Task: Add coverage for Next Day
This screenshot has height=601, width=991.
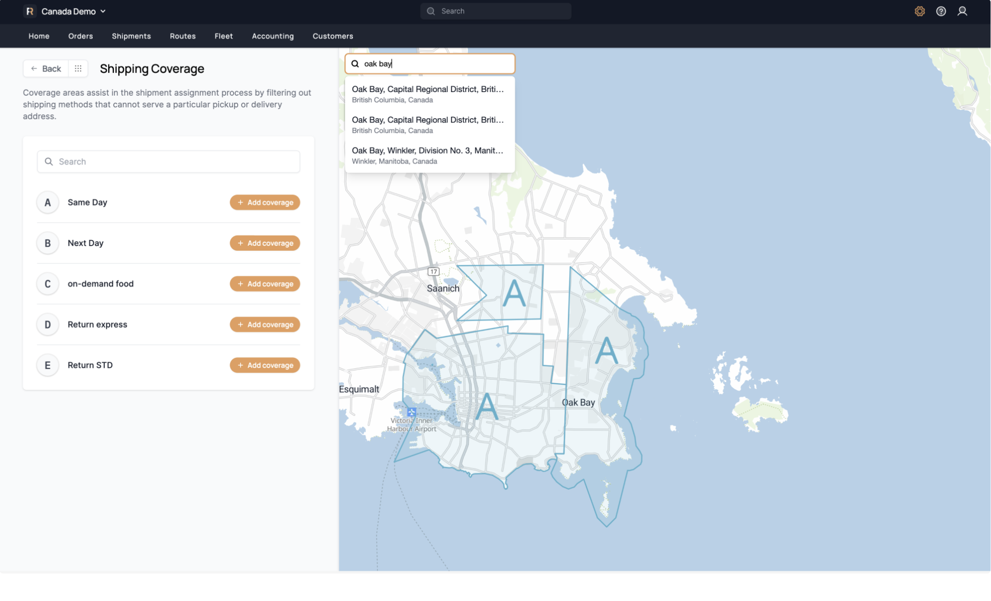Action: click(x=265, y=243)
